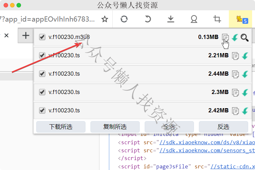Download the 2.42MB ts file

tap(245, 111)
